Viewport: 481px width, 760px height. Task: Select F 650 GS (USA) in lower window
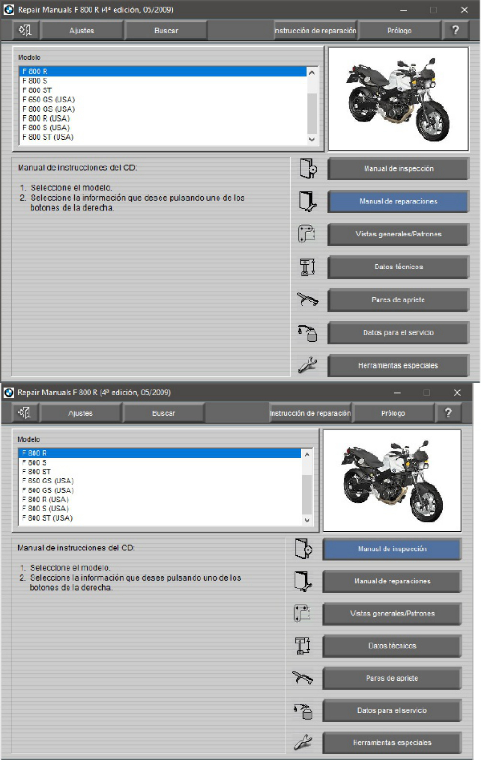(160, 481)
